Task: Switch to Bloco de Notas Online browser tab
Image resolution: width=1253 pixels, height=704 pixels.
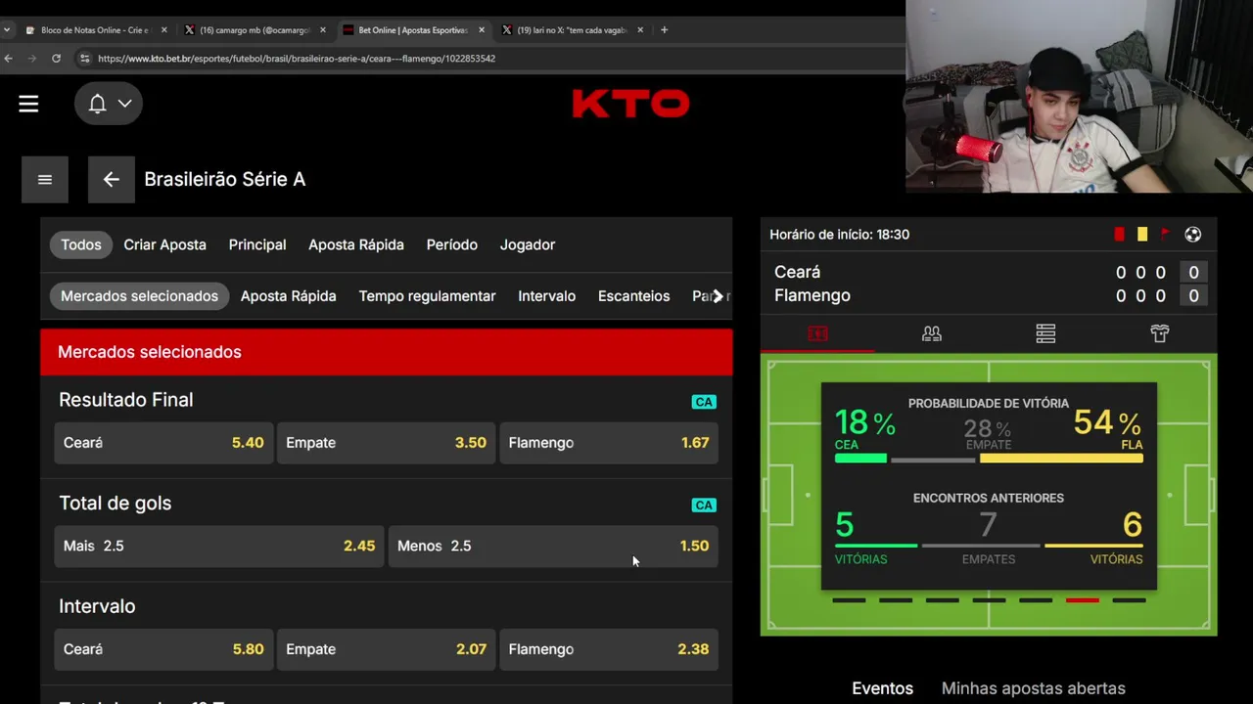Action: point(96,30)
